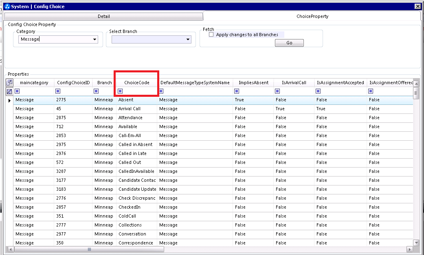Click the horizontal scrollbar thumb
The height and width of the screenshot is (255, 424).
[x=89, y=249]
